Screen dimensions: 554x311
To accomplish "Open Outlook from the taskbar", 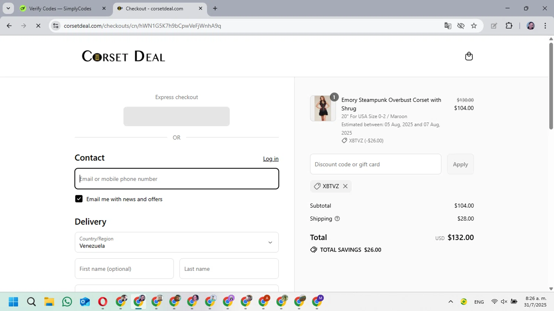I will 85,302.
